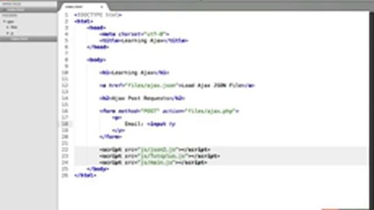Click the title Learning Ajax line
This screenshot has height=210, width=374.
click(144, 41)
